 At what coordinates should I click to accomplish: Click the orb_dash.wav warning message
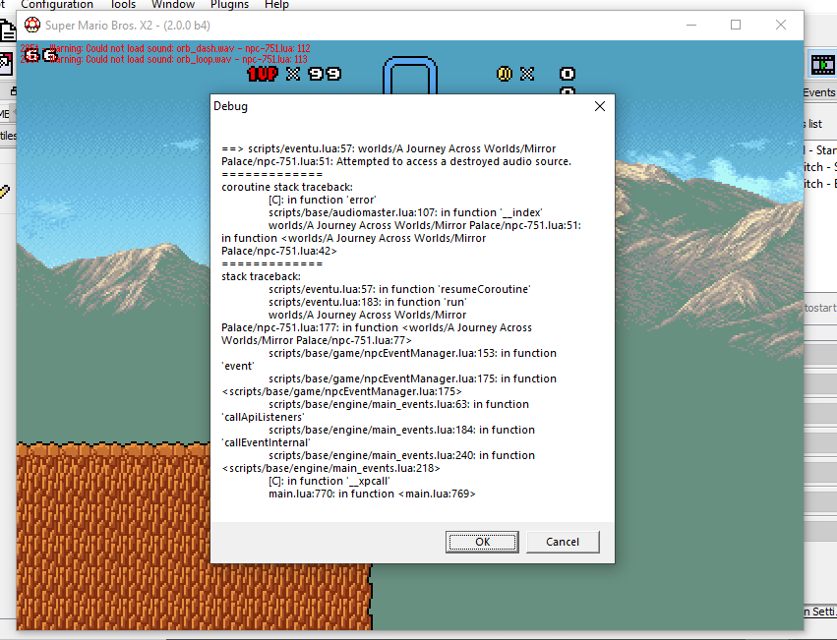(165, 48)
